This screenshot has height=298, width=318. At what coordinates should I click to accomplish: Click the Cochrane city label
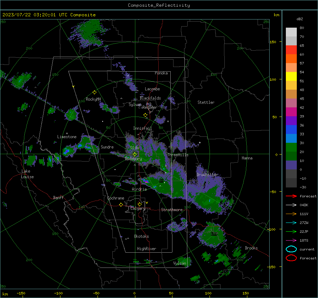116,198
